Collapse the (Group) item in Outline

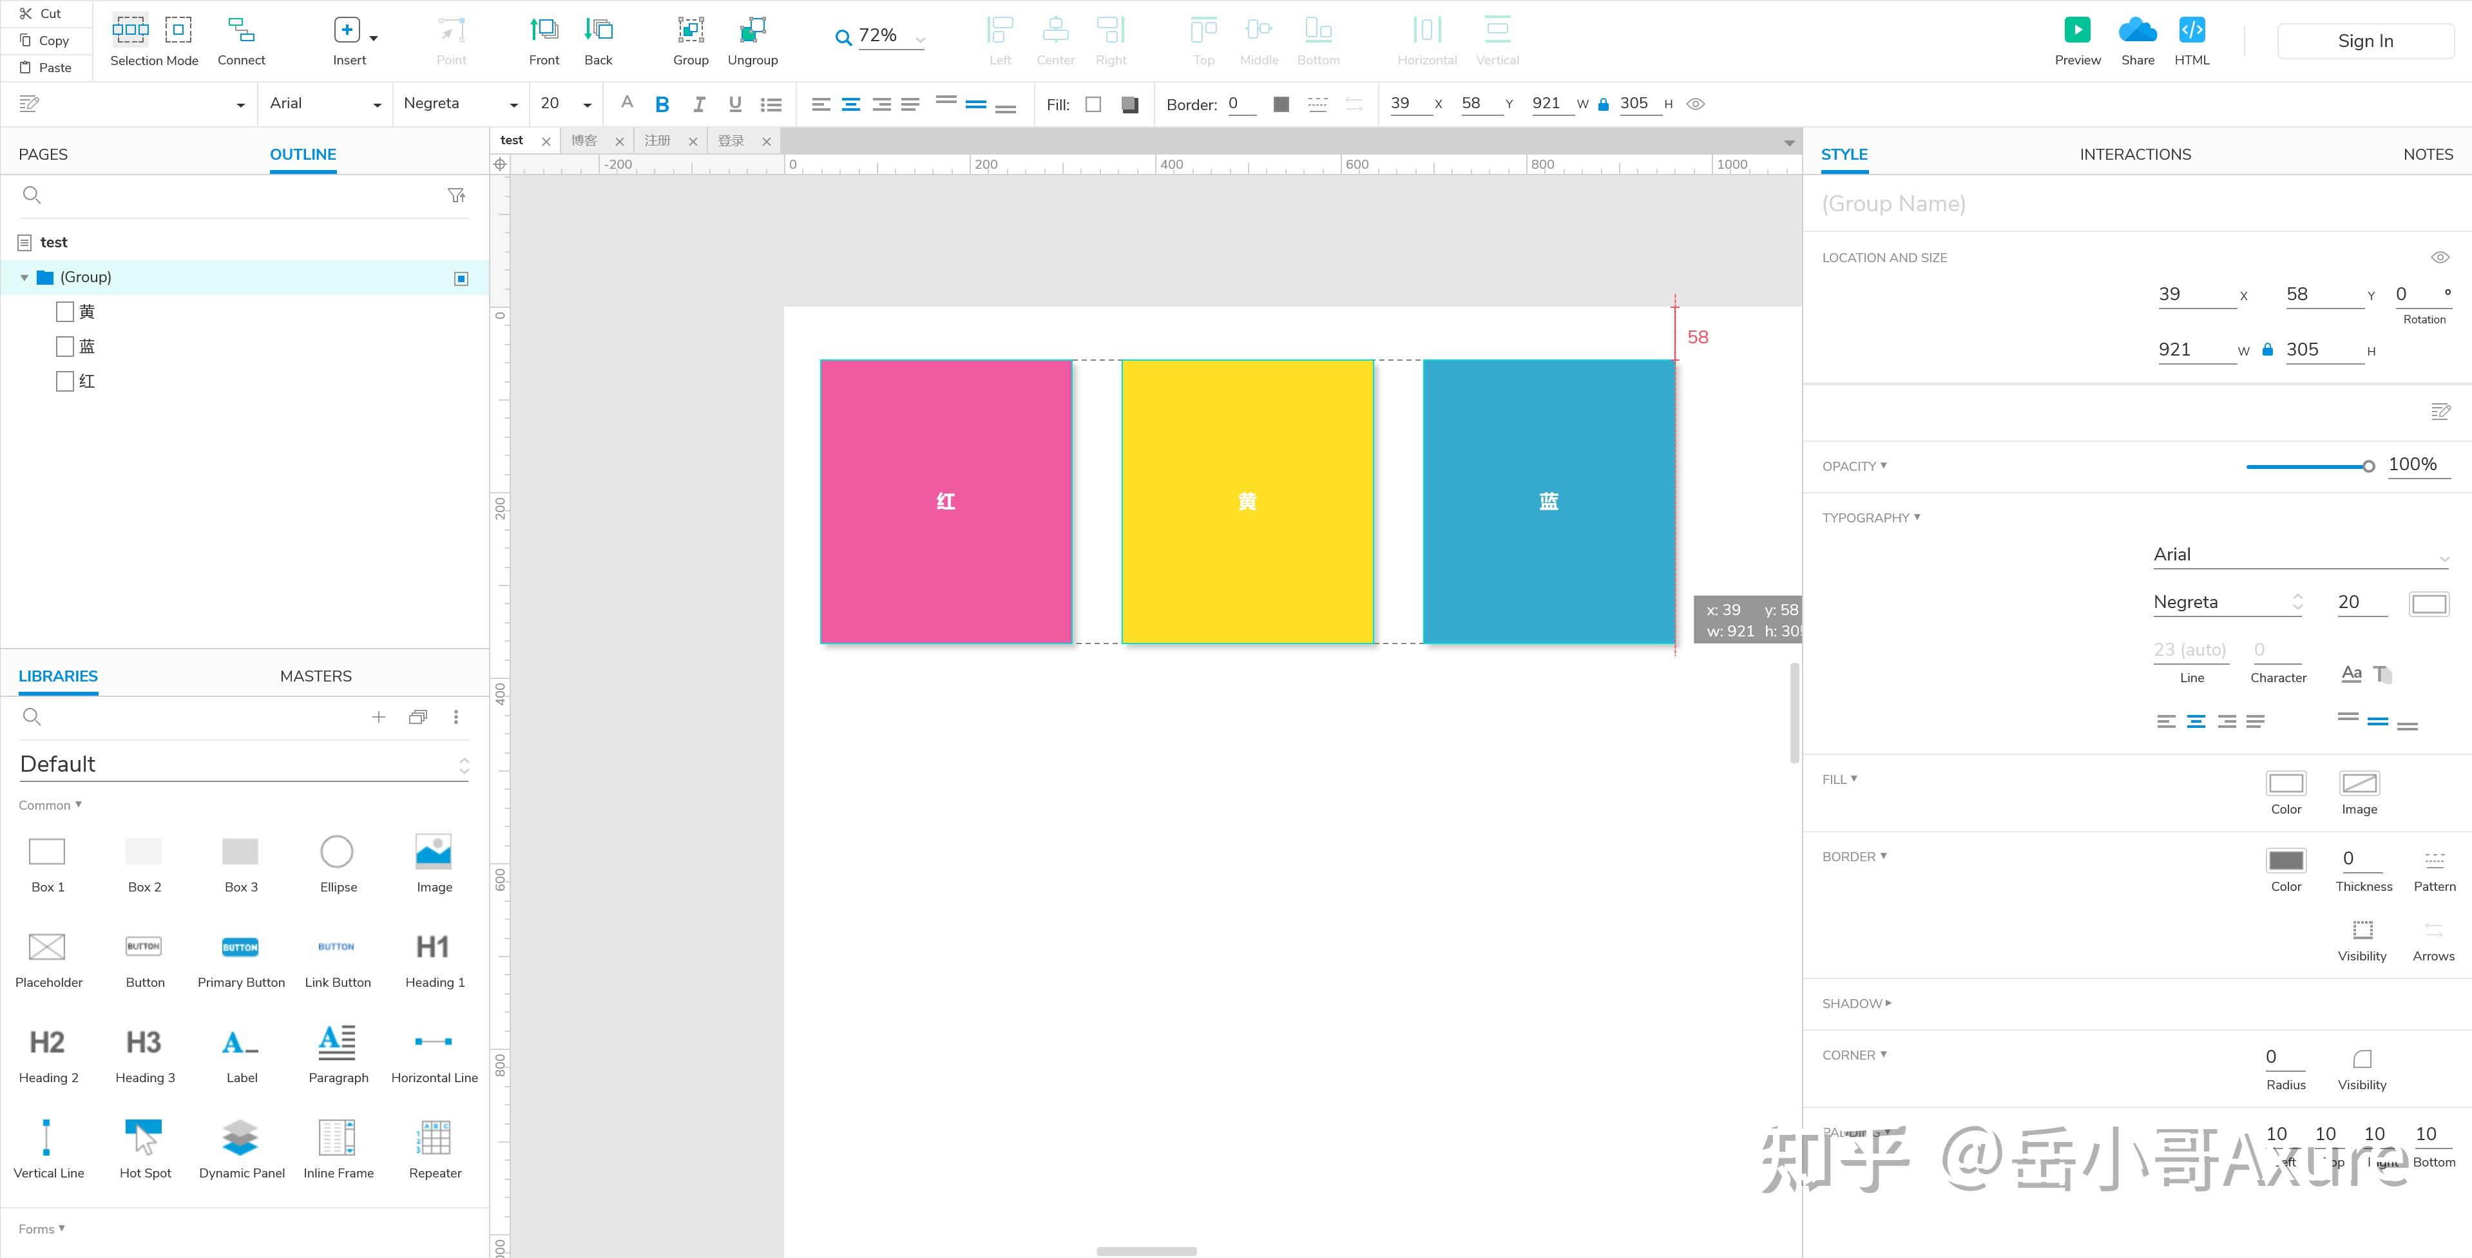(x=24, y=278)
